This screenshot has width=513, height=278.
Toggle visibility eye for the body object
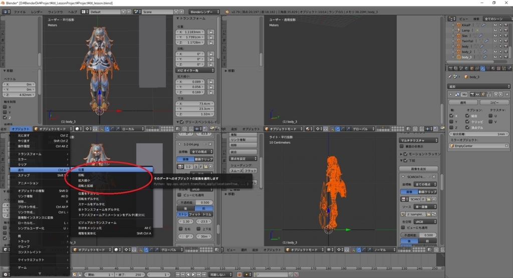pos(495,46)
